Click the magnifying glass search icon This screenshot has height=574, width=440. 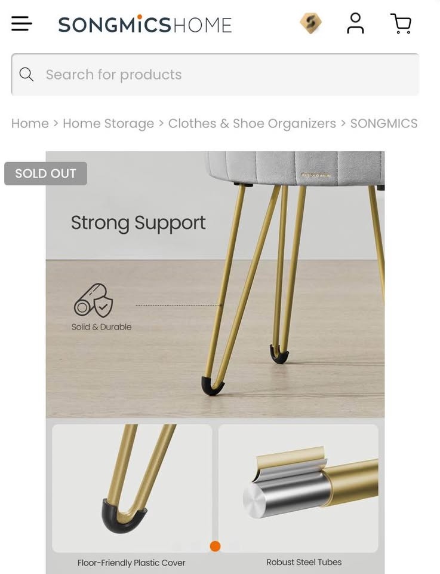(26, 74)
